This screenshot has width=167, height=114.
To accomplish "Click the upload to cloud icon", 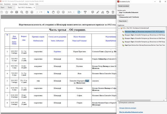I will tap(11, 12).
